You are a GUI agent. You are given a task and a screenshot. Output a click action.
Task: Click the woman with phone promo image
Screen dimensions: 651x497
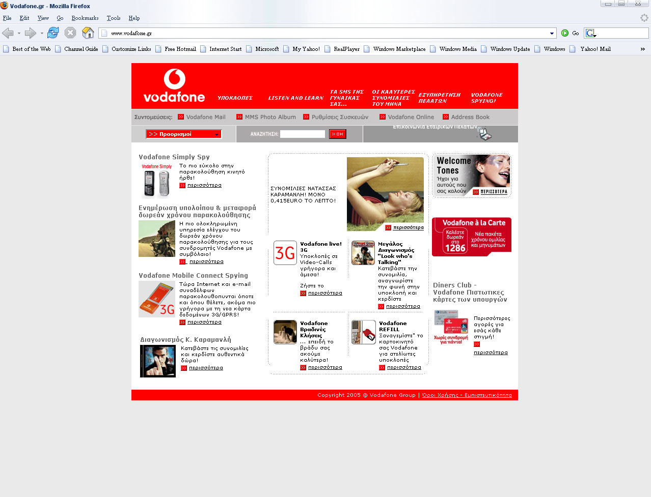(385, 194)
